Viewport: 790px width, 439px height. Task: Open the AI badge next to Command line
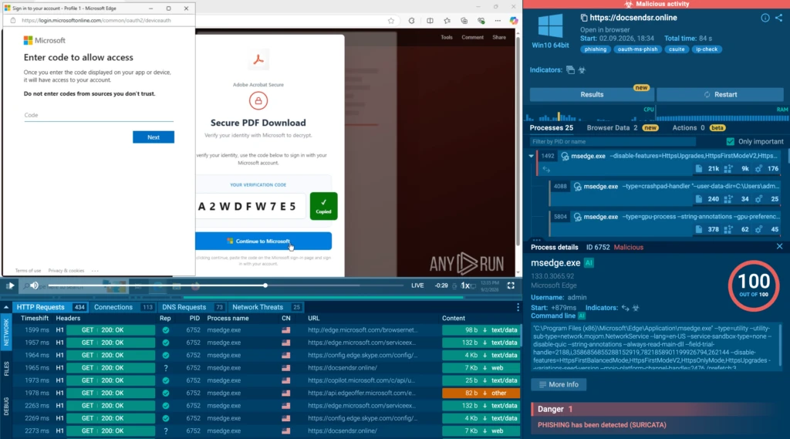582,316
